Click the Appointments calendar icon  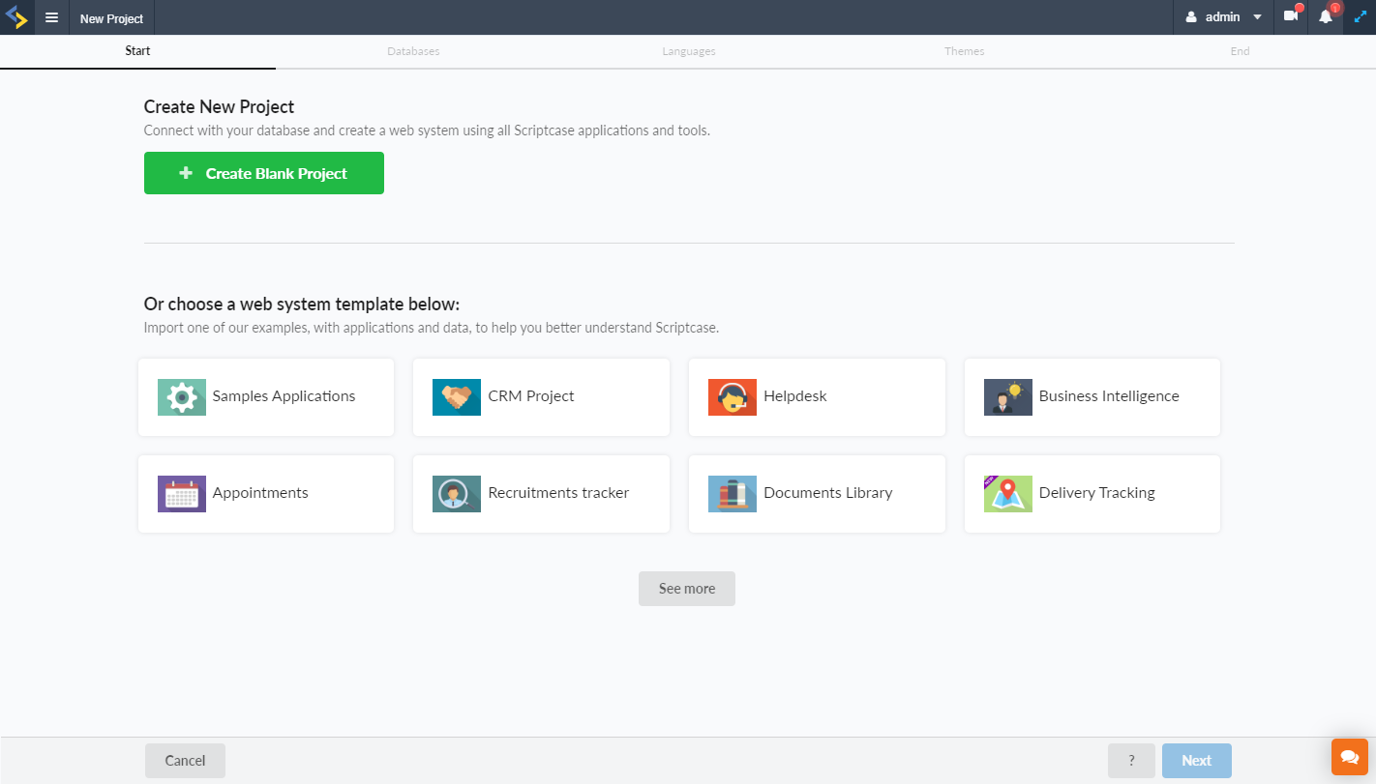tap(182, 494)
